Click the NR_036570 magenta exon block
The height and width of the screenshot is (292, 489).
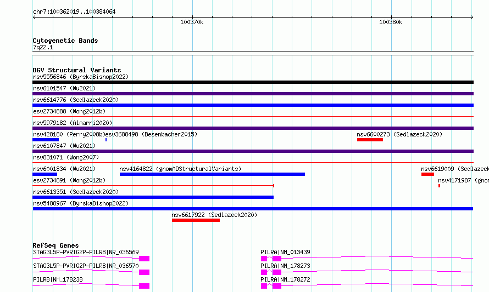click(144, 272)
